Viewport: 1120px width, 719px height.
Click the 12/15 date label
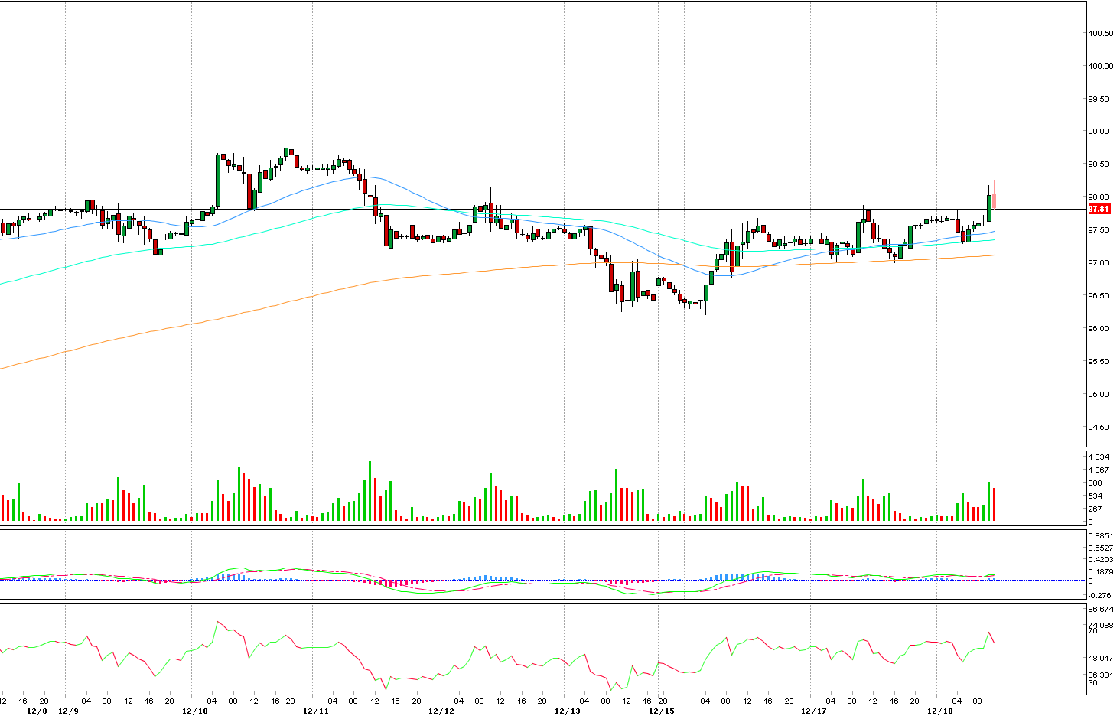(x=661, y=711)
